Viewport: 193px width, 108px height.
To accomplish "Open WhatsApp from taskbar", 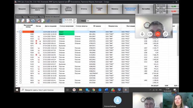I will point(113,90).
